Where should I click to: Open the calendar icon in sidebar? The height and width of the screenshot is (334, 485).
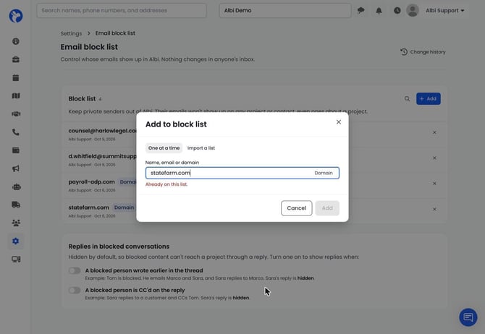[x=16, y=77]
